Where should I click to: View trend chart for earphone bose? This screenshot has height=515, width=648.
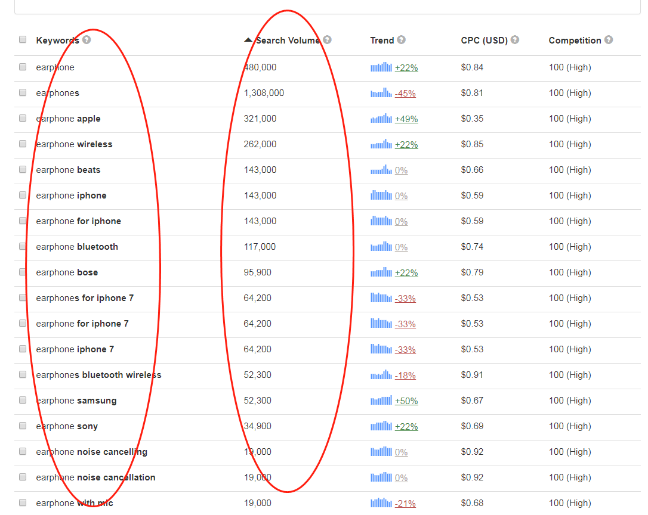coord(381,272)
